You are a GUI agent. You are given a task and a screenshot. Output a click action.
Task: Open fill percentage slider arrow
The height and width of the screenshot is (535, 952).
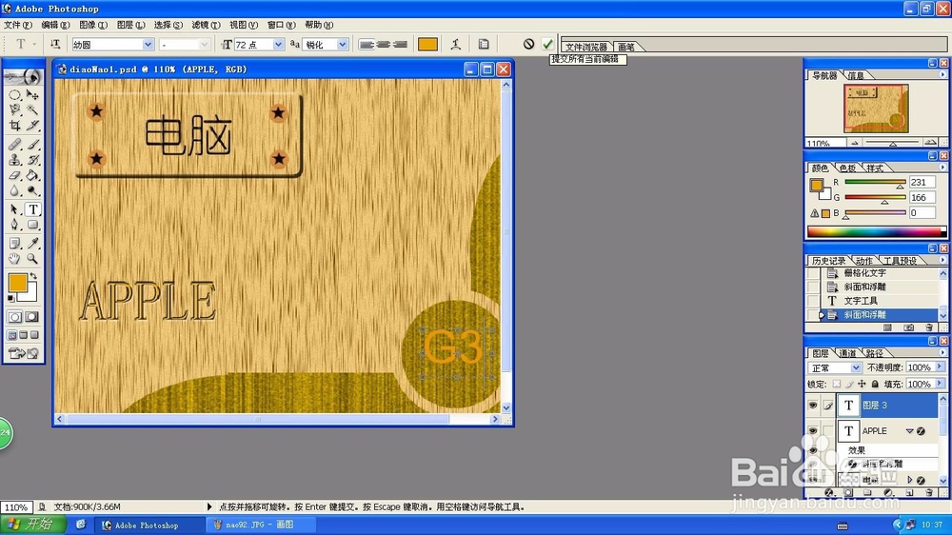pos(940,384)
